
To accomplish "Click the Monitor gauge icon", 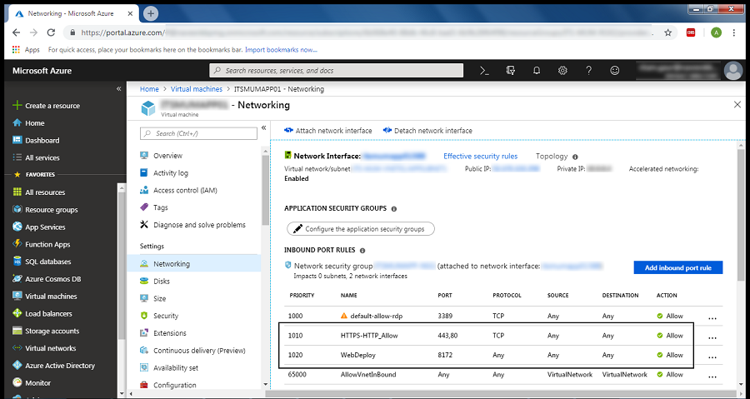I will click(17, 382).
